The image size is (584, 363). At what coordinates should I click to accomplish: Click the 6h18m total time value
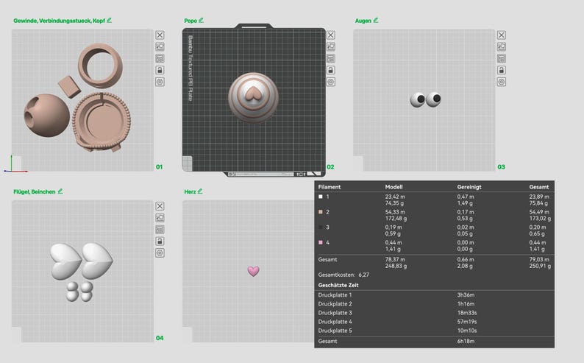tap(466, 341)
